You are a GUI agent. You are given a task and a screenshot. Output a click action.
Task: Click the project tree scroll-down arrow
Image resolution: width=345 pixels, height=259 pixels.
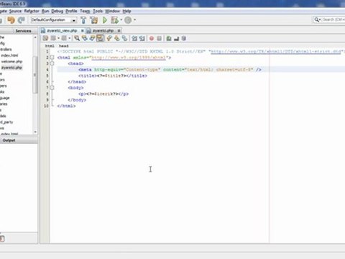coord(35,132)
